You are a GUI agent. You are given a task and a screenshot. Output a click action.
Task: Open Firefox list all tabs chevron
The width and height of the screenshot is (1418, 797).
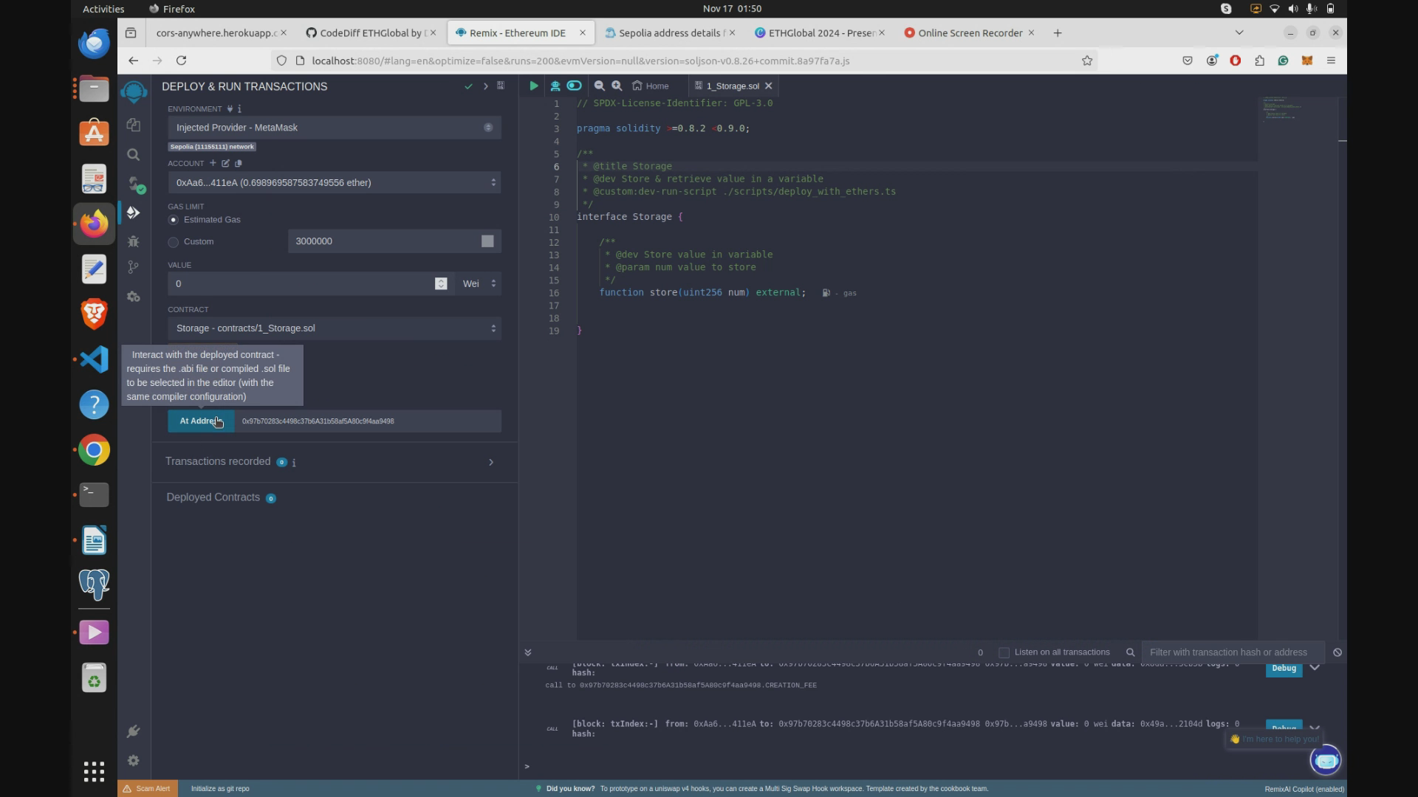(x=1239, y=32)
